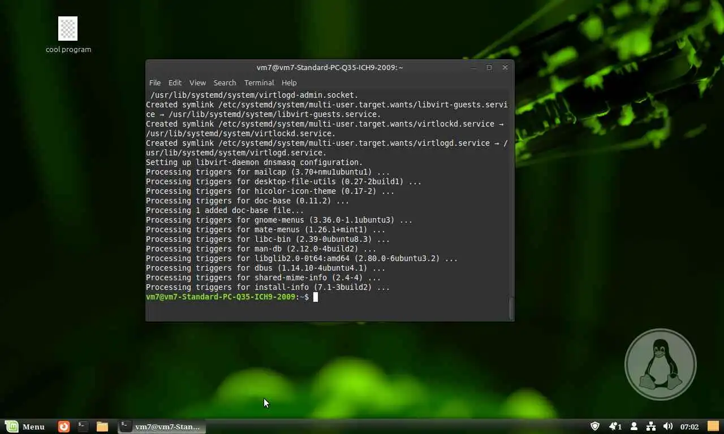The image size is (724, 434).
Task: Click the 'Processing triggers for shared-mime-info' line
Action: pos(264,277)
